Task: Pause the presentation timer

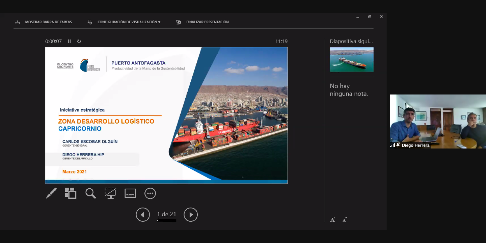Action: (x=70, y=42)
